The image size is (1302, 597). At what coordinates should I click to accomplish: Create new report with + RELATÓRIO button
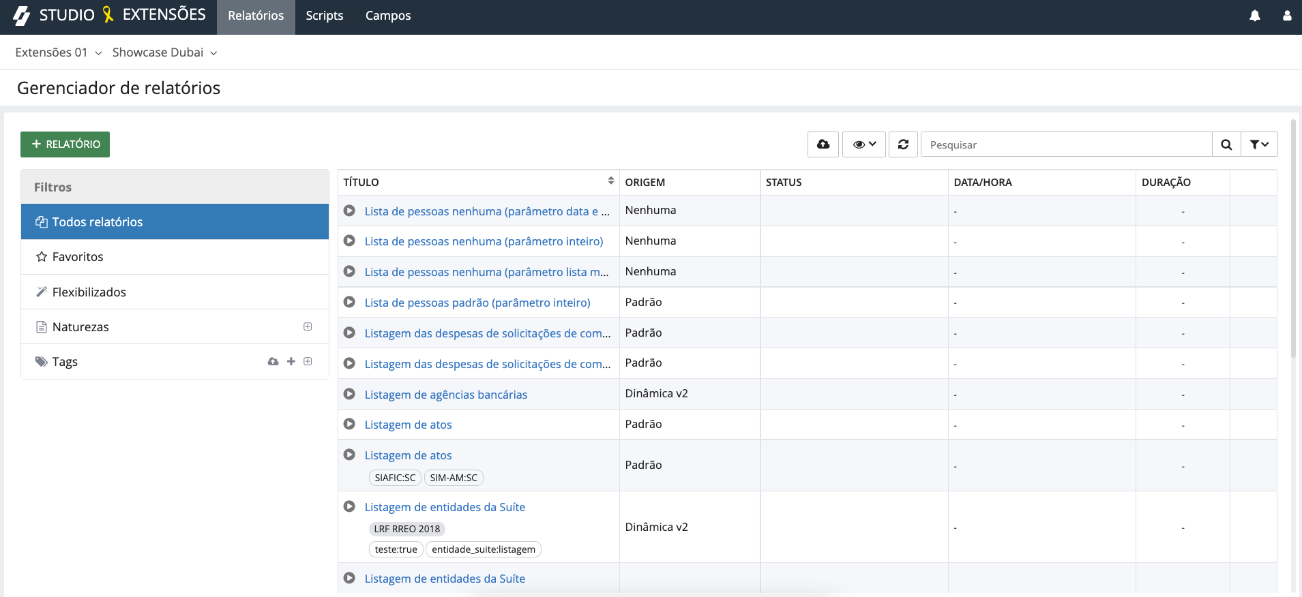(x=65, y=144)
